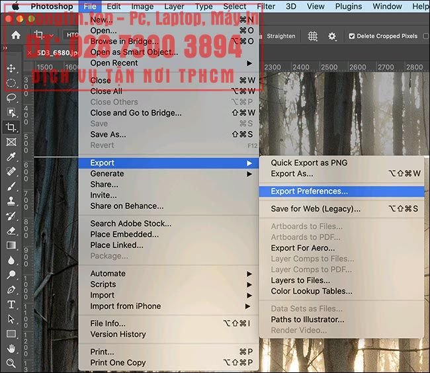Image resolution: width=430 pixels, height=373 pixels.
Task: Toggle Delete Cropped Pixels checkbox
Action: [351, 36]
